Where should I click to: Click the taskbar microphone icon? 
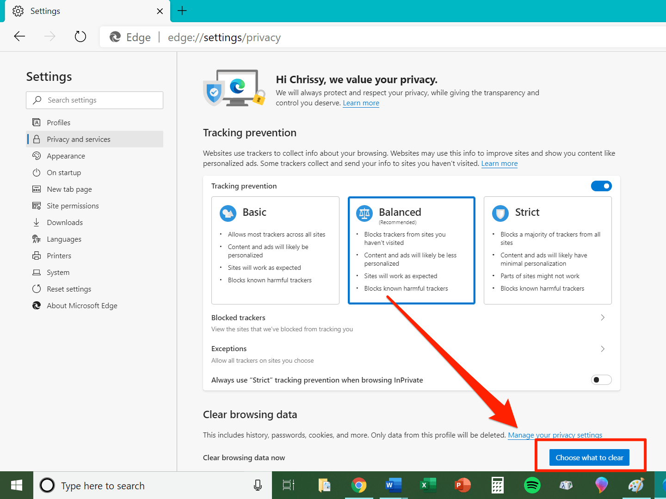pos(258,485)
